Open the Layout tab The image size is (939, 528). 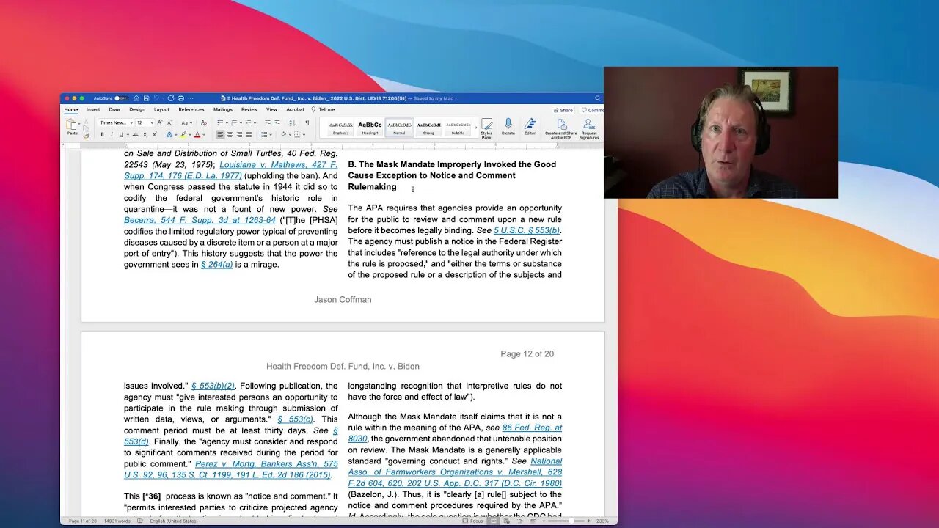[161, 109]
